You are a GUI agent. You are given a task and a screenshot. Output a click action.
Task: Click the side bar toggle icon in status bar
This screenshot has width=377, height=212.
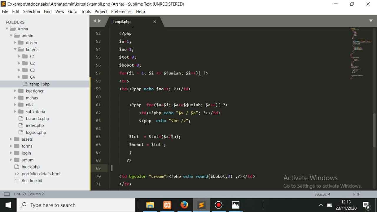7,194
